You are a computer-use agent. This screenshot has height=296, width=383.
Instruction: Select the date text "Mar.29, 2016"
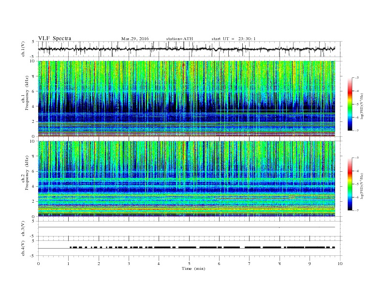pyautogui.click(x=135, y=39)
